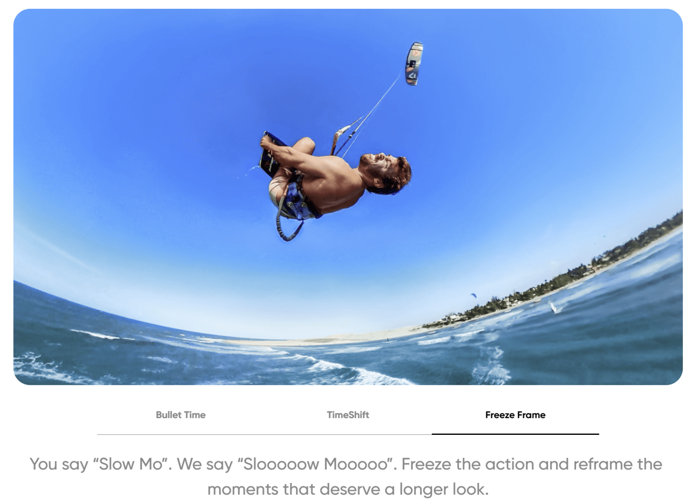Click the "moments that deserve a longer look" line
The height and width of the screenshot is (503, 700).
point(348,489)
